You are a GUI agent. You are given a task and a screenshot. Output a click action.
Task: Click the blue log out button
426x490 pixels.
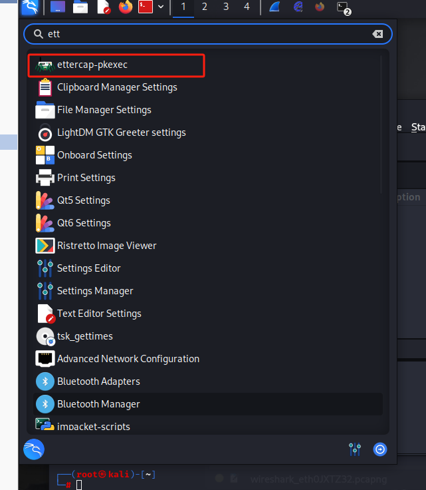pos(380,449)
